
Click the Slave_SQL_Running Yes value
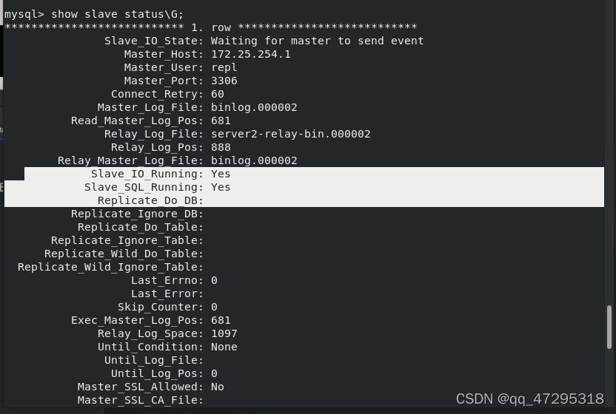(221, 187)
